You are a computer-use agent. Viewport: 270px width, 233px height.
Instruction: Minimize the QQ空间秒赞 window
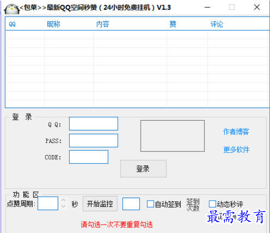(x=207, y=7)
